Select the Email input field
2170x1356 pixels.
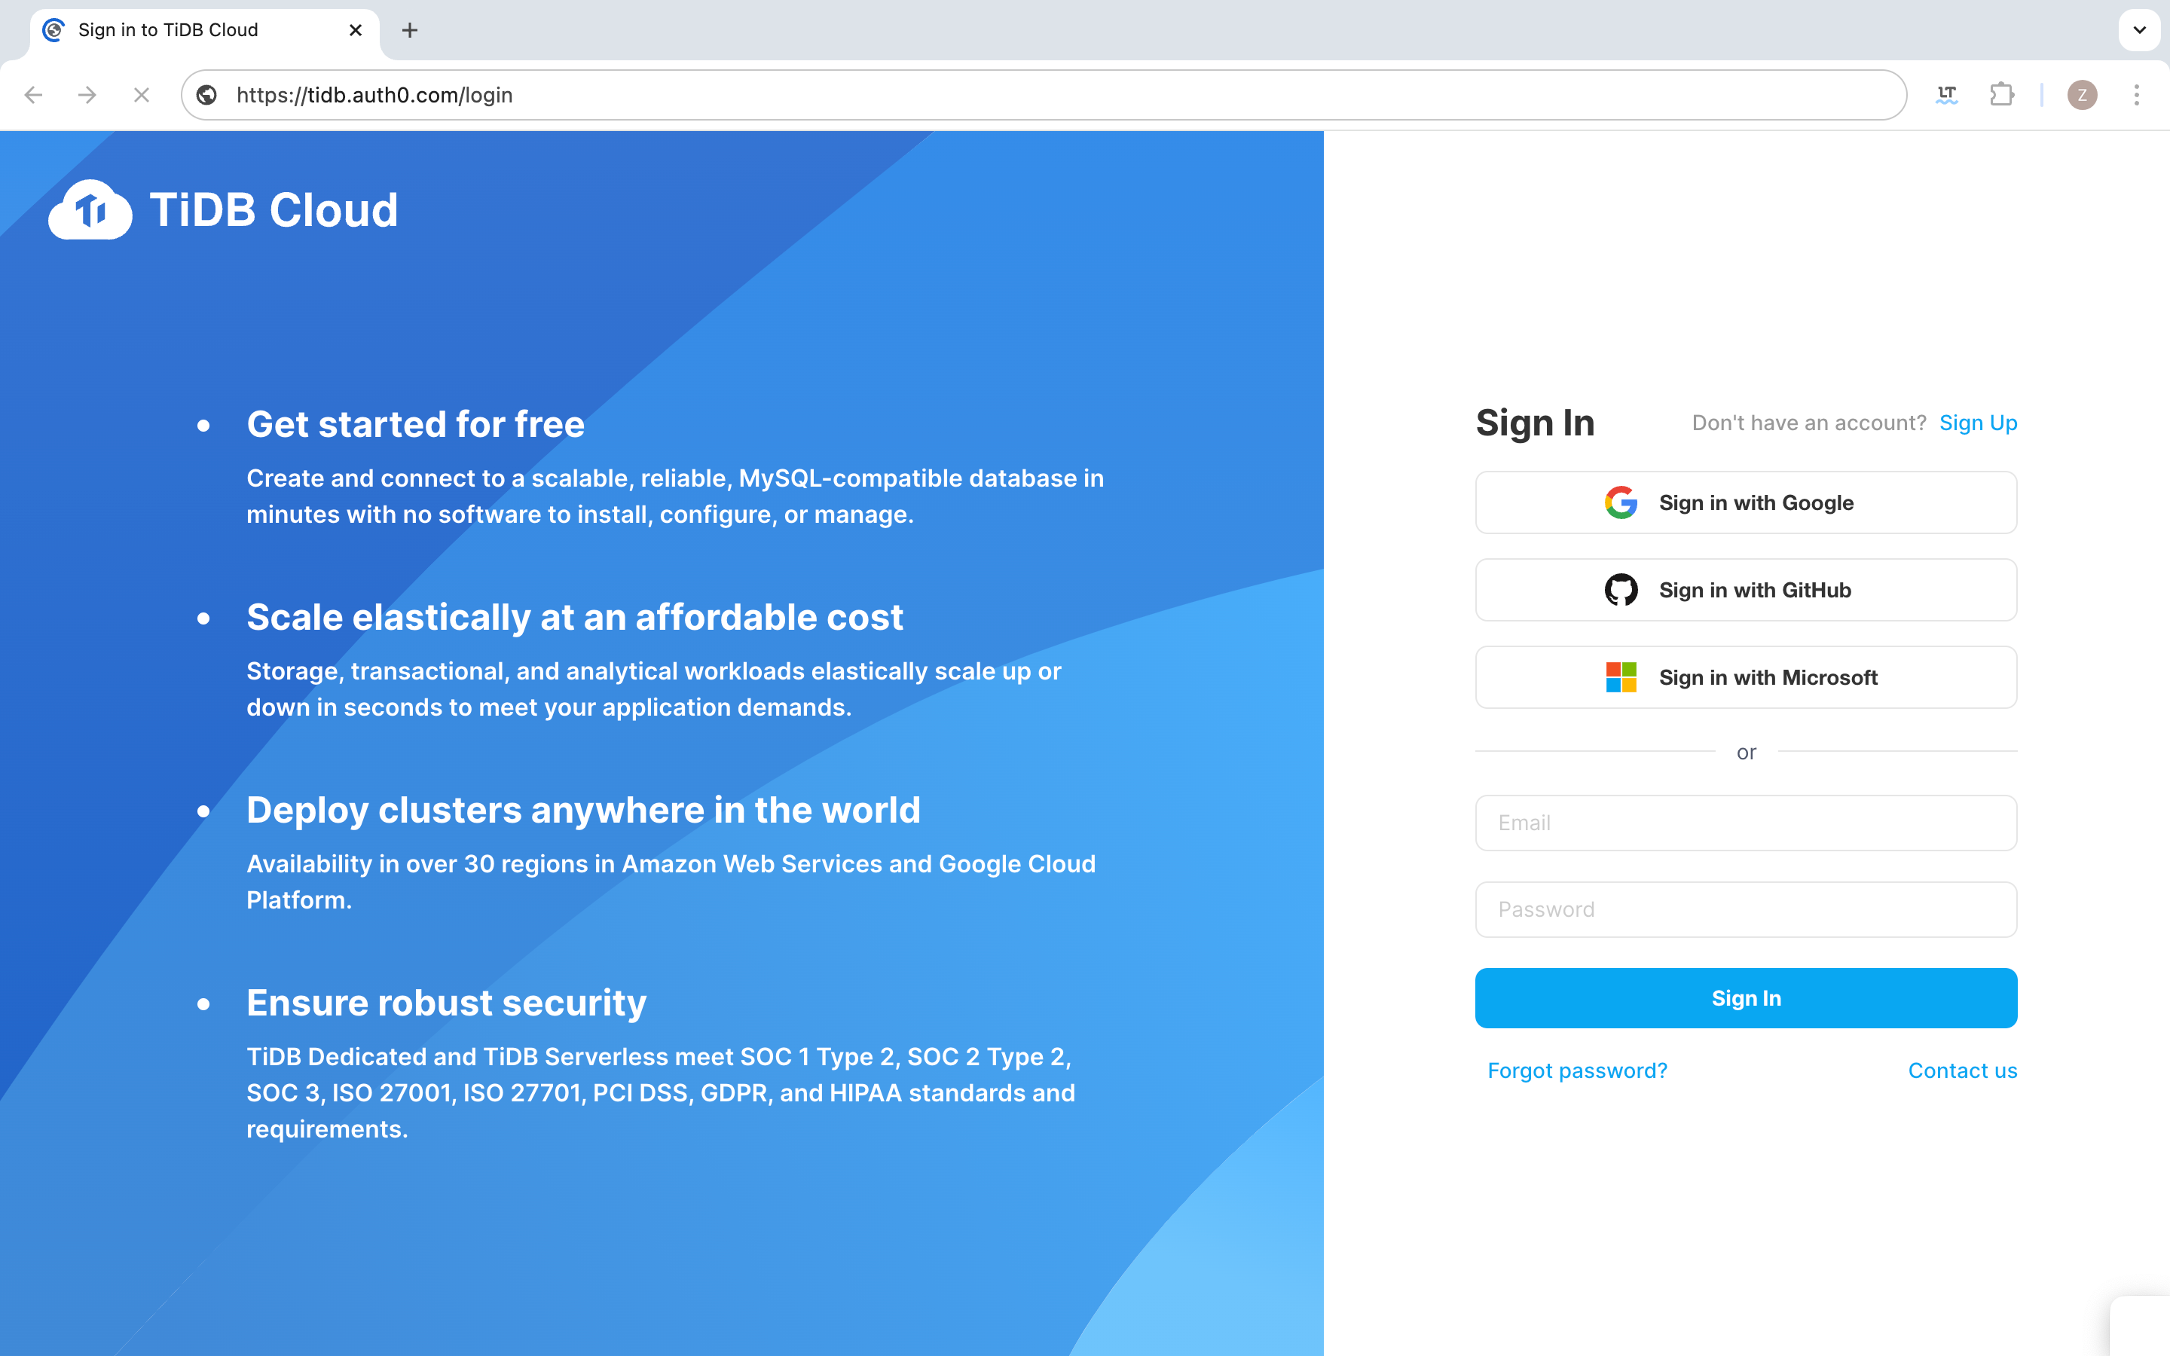coord(1747,822)
